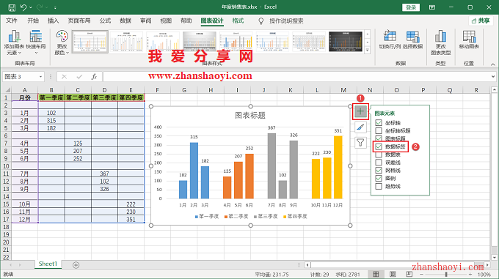Screen dimensions: 499x279
Task: Click 切换行/列 (Switch Row/Column) icon
Action: pos(390,40)
